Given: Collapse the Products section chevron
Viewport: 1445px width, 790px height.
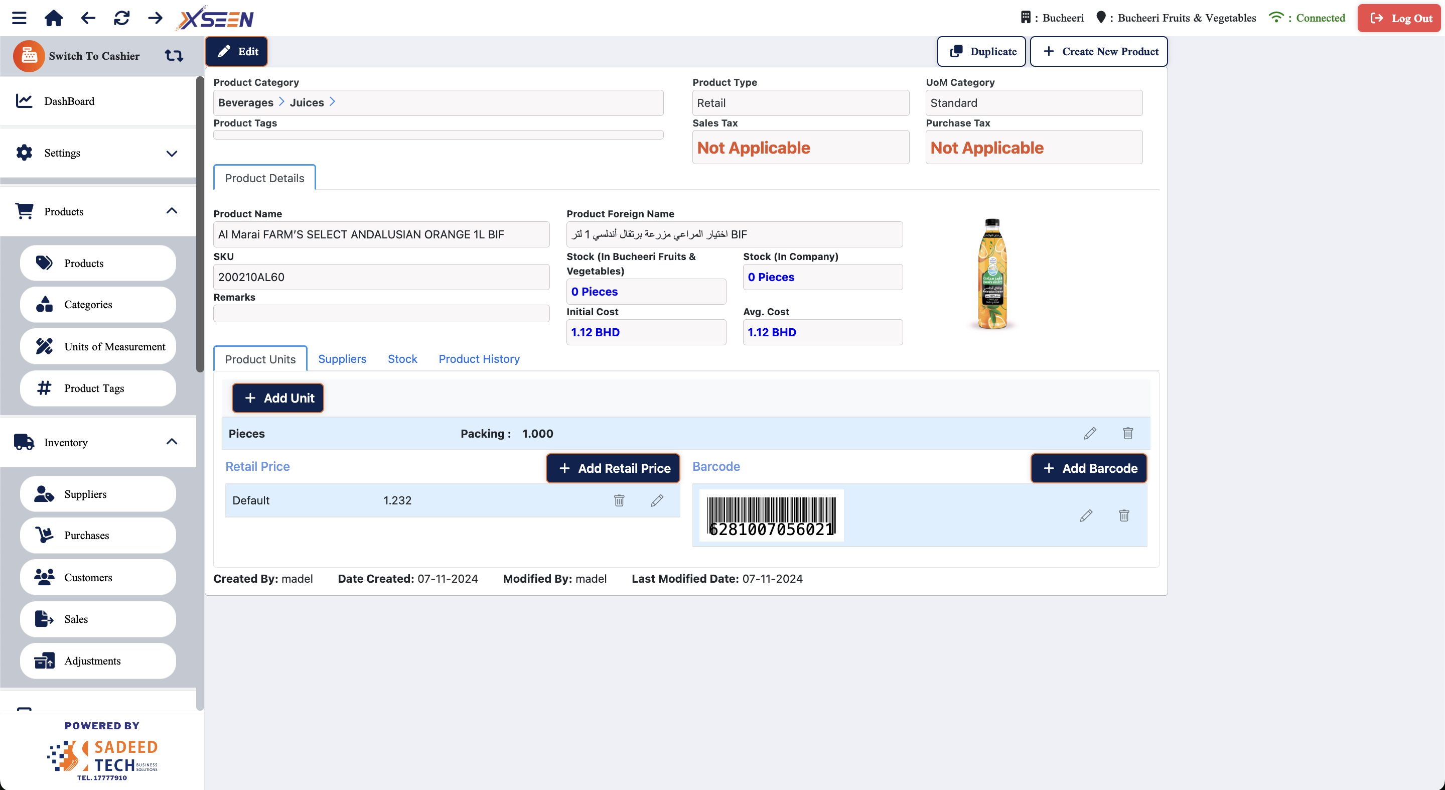Looking at the screenshot, I should (172, 211).
